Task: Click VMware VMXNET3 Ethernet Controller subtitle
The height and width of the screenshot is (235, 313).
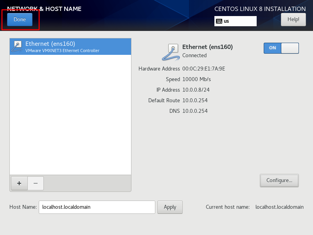Action: pos(62,51)
